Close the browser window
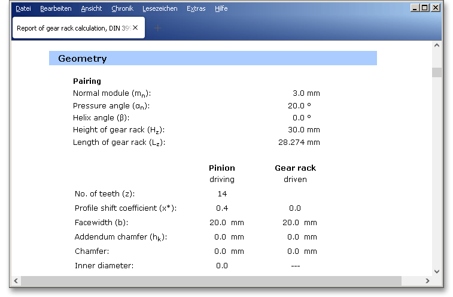Screen dimensions: 453x297 [436, 8]
